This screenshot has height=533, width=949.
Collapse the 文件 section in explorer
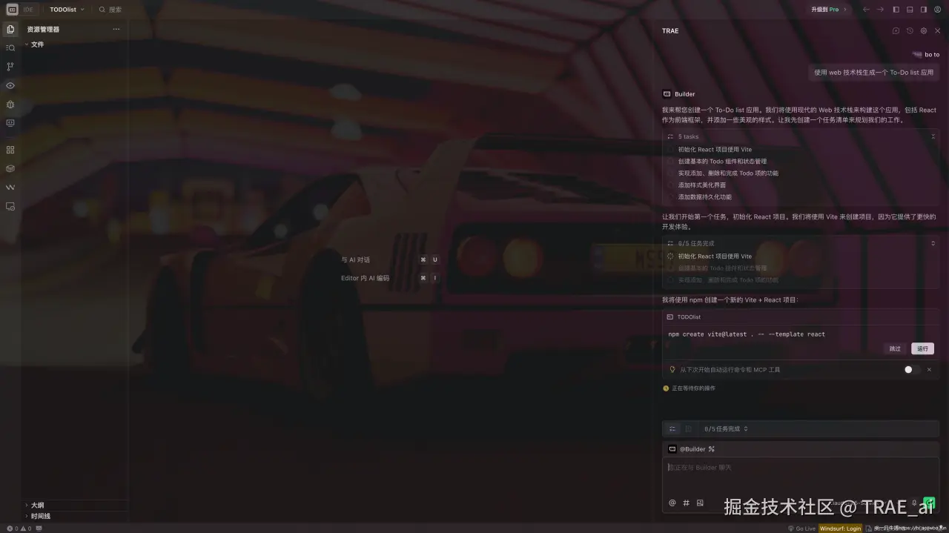point(37,44)
